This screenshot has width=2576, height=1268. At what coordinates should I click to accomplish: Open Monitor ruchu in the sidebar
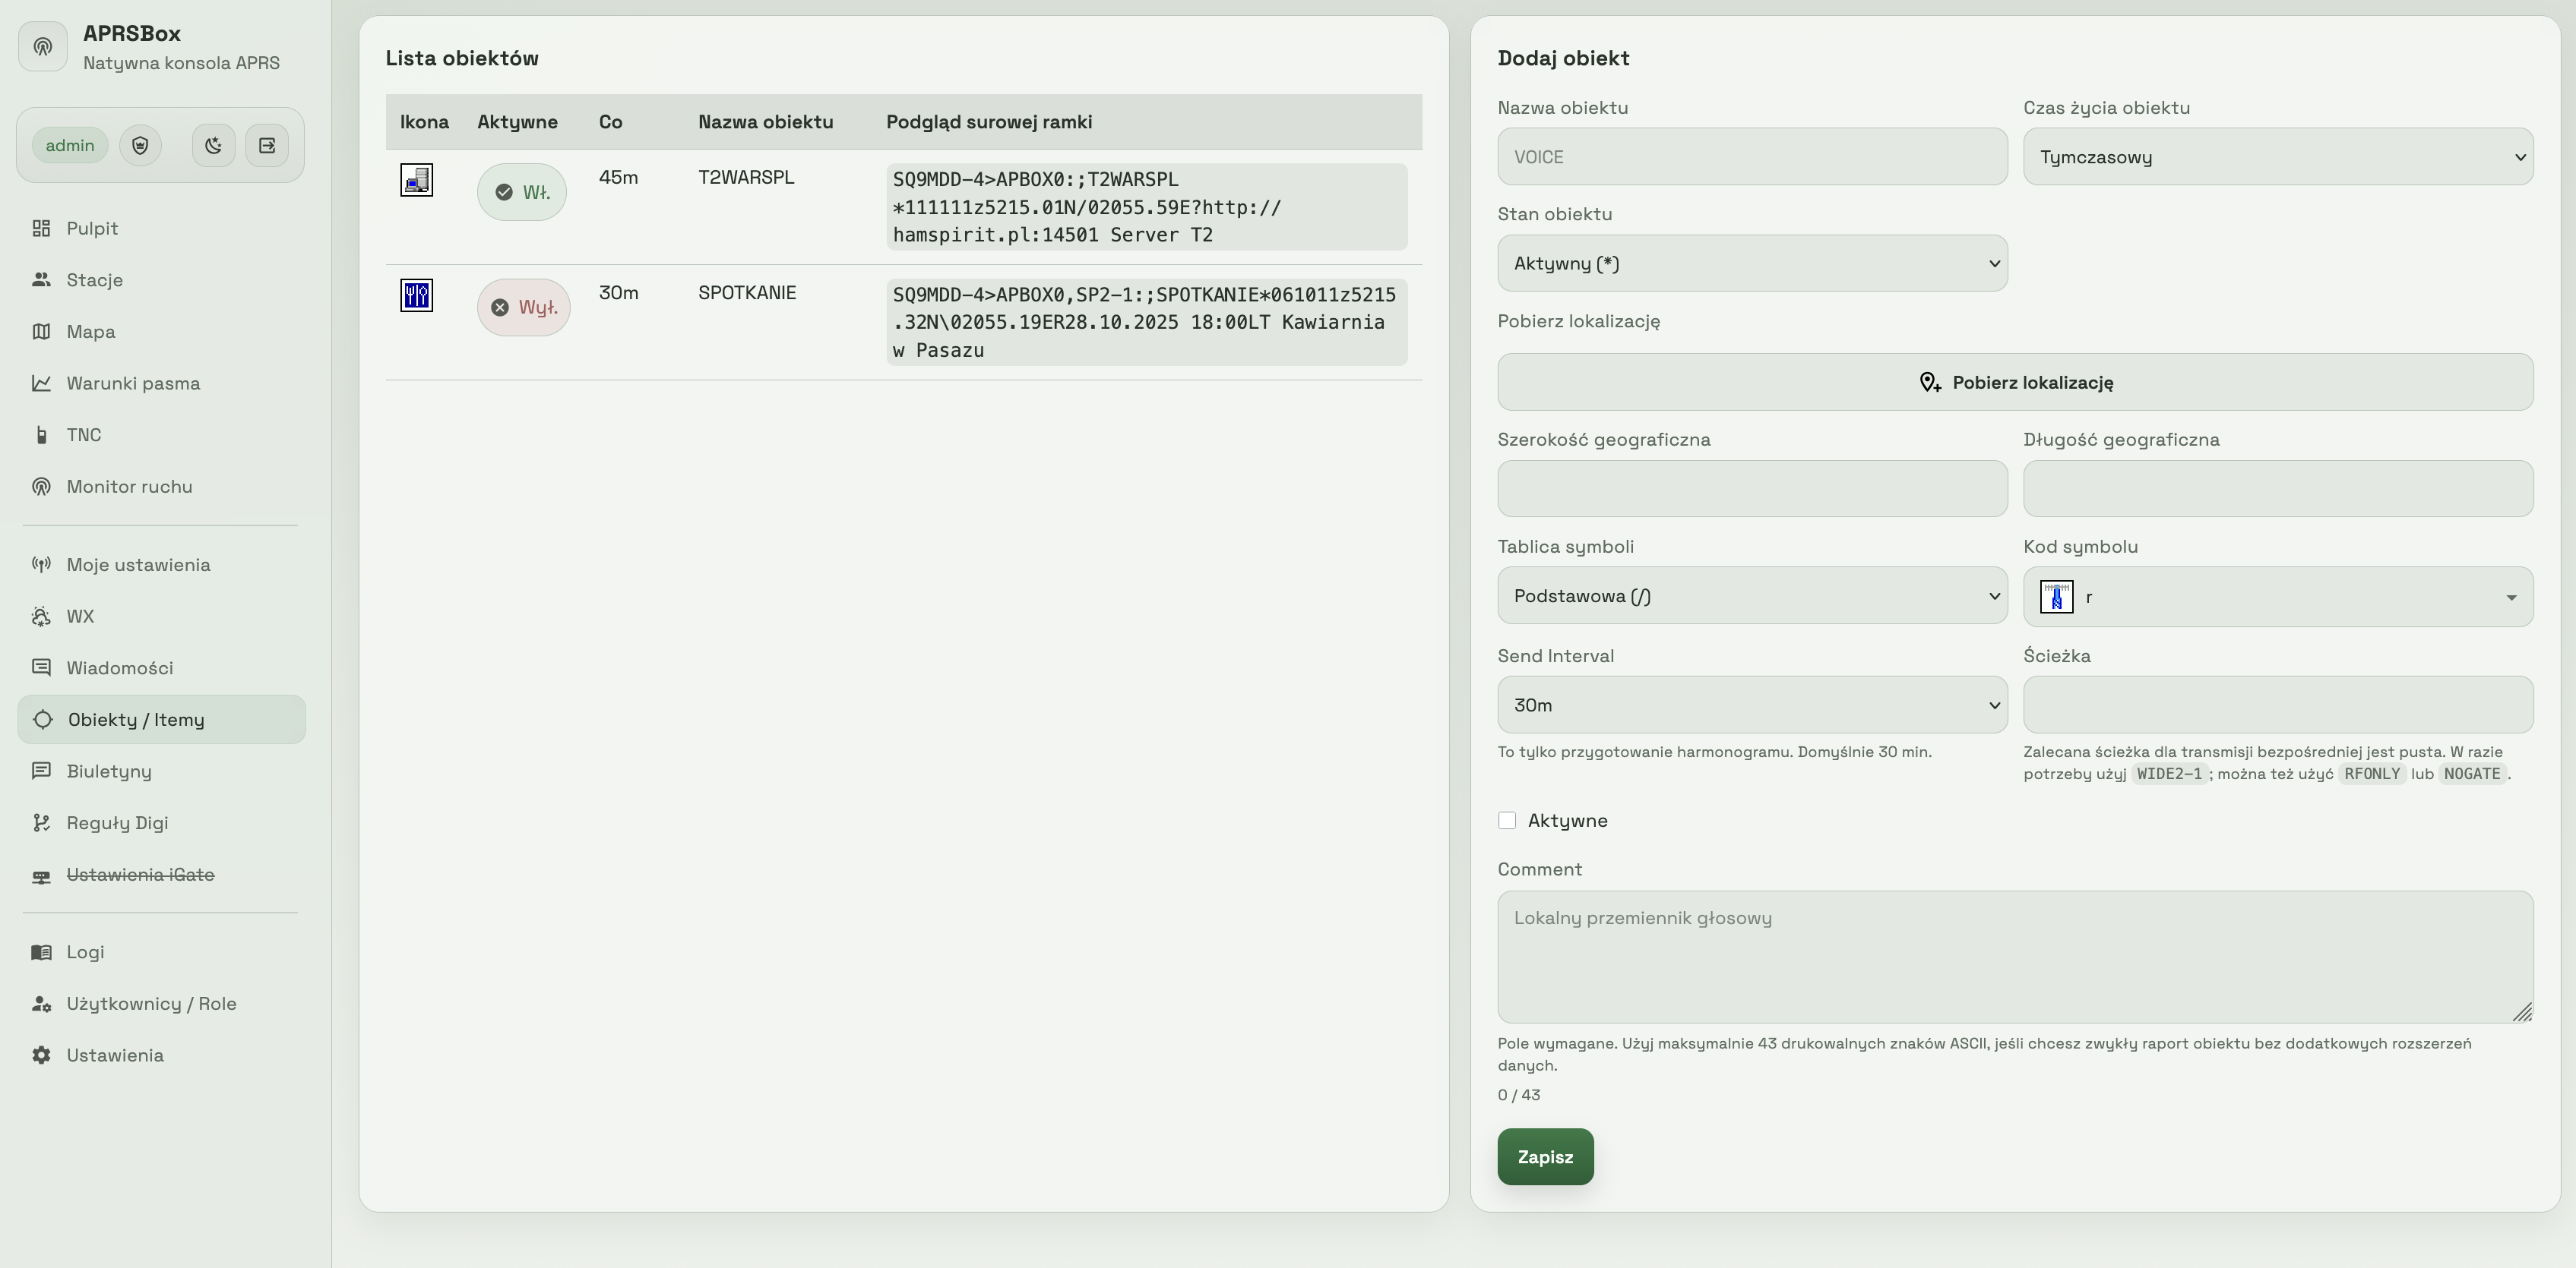point(129,487)
